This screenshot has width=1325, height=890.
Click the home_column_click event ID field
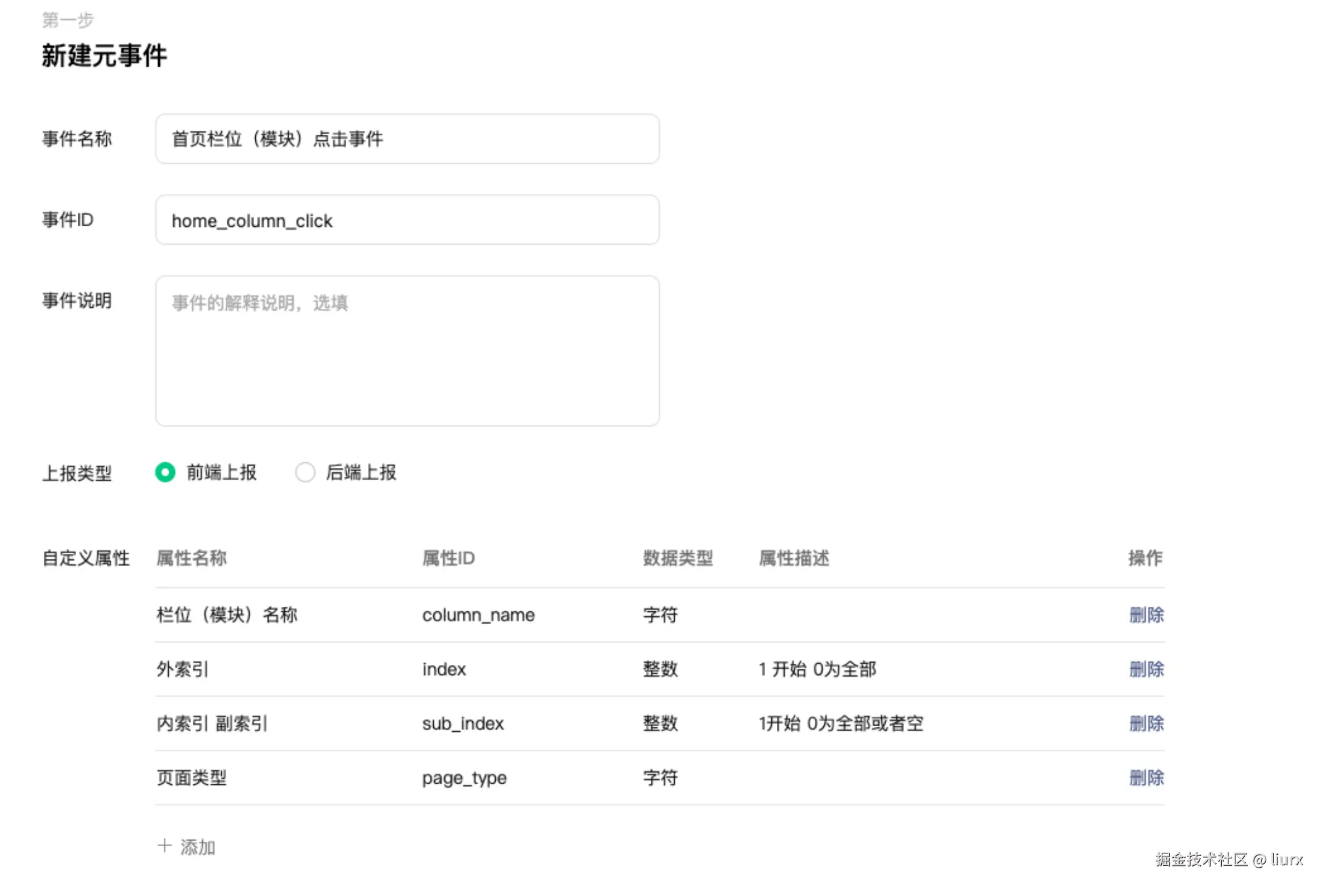pyautogui.click(x=407, y=220)
